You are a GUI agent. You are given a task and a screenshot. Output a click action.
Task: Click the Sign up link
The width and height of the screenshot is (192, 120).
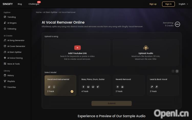[x=153, y=4]
